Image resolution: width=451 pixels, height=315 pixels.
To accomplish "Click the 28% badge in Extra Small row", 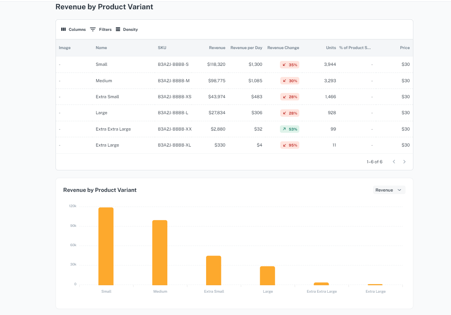I will click(290, 97).
